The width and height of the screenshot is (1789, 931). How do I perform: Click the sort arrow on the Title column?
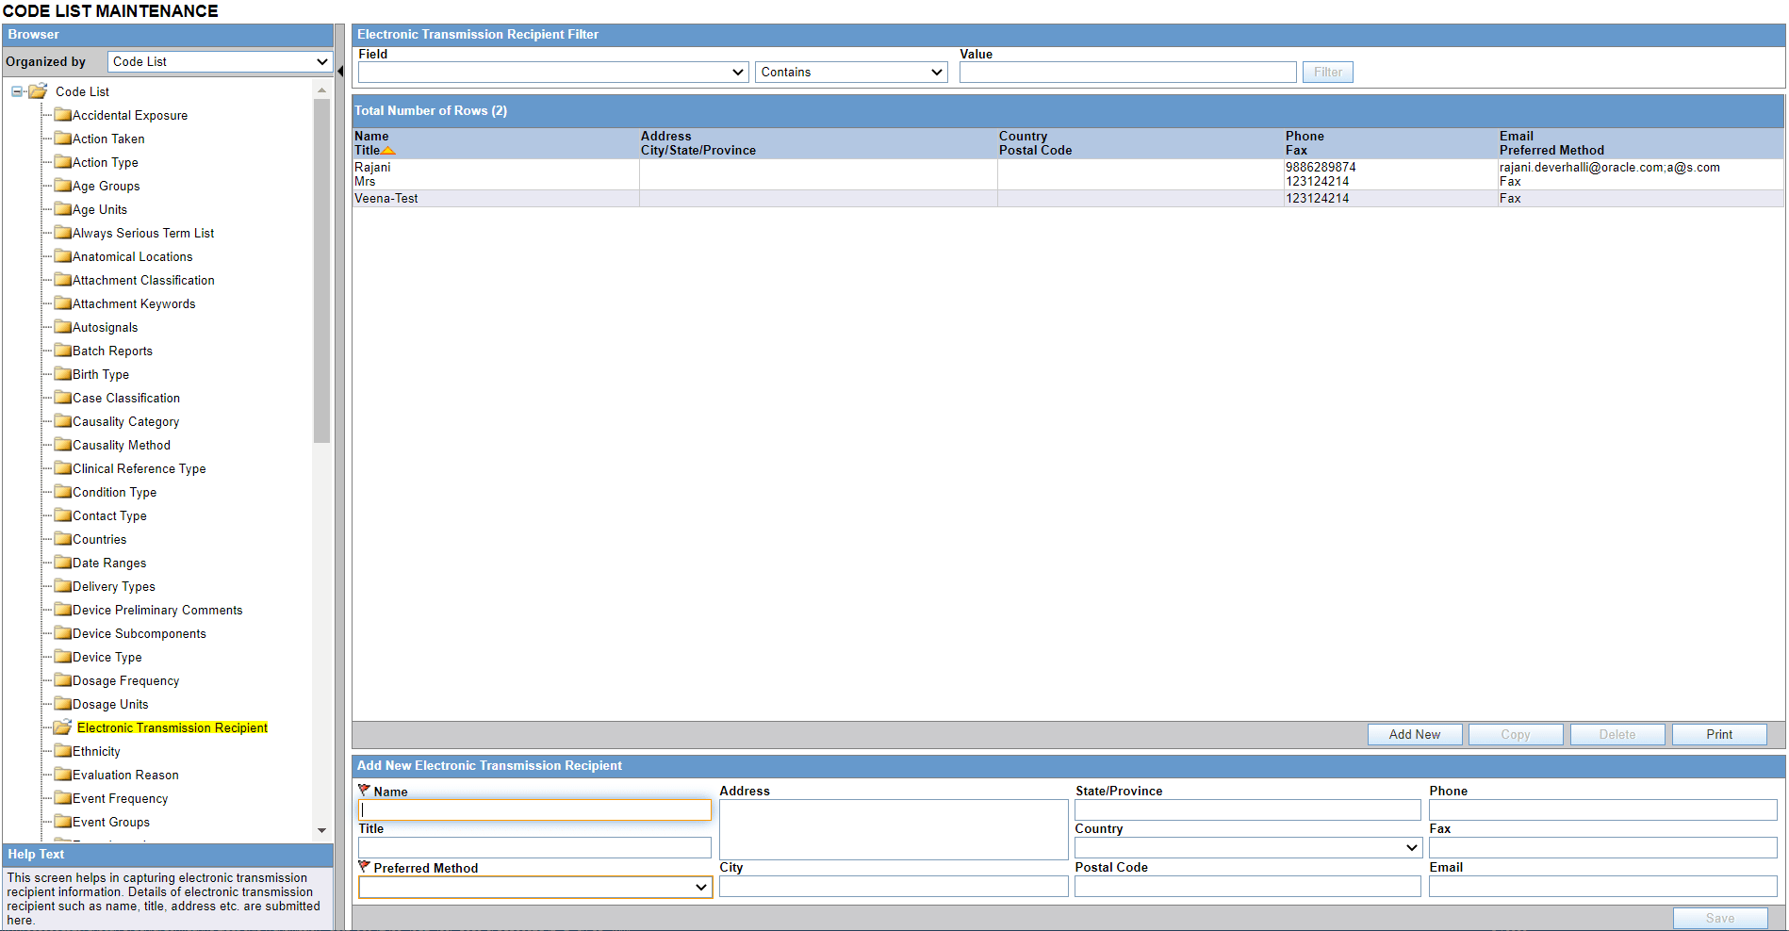(387, 150)
